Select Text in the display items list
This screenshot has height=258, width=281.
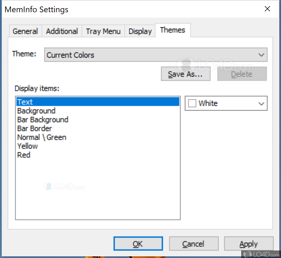tap(98, 102)
